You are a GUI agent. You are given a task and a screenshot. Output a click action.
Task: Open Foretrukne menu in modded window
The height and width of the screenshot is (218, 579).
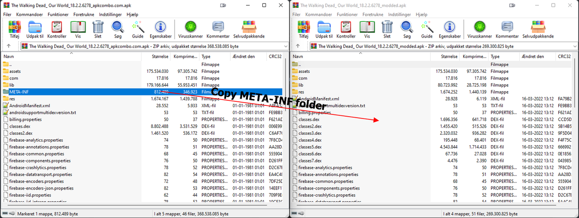pyautogui.click(x=373, y=14)
